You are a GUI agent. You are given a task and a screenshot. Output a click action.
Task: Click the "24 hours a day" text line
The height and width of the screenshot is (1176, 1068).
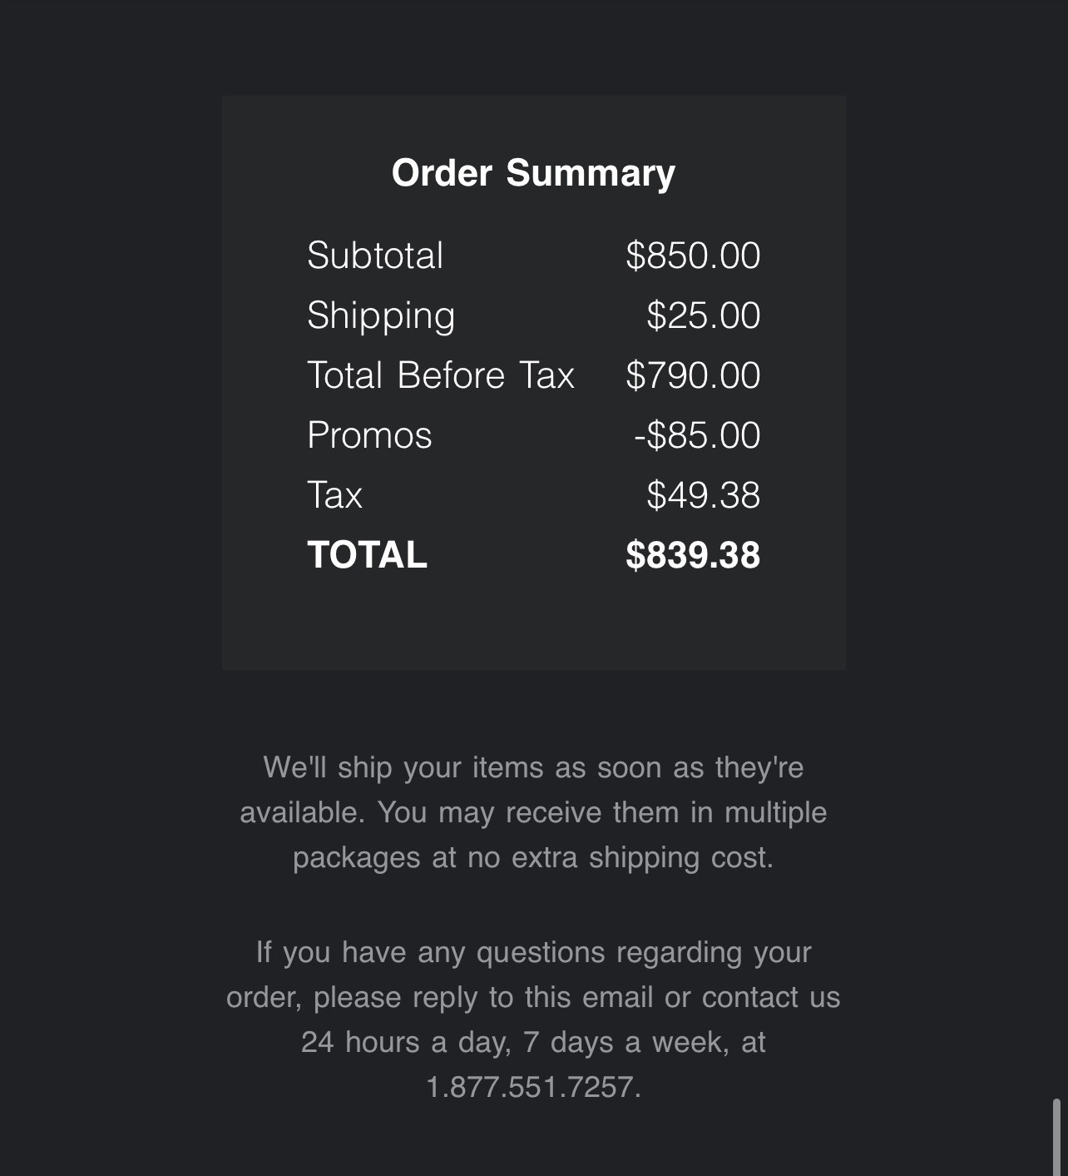coord(533,1042)
